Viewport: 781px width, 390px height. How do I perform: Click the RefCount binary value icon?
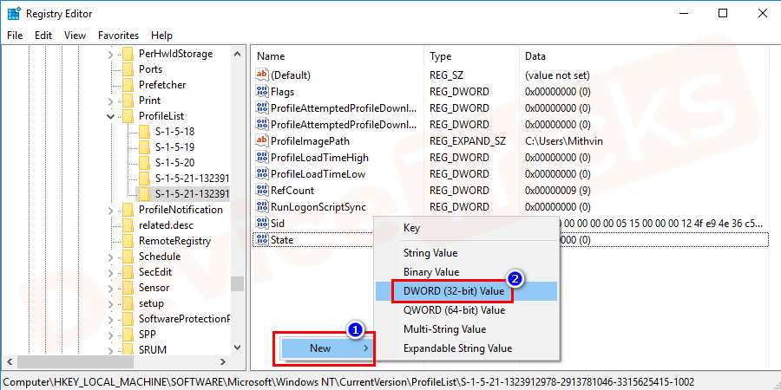pos(262,191)
